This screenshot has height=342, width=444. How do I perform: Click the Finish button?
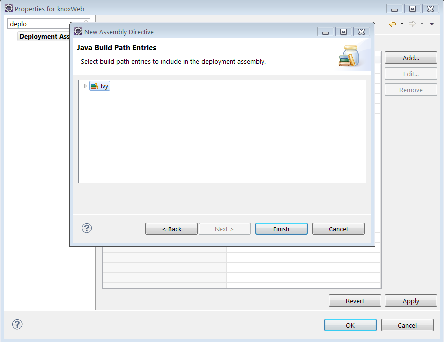pyautogui.click(x=281, y=229)
